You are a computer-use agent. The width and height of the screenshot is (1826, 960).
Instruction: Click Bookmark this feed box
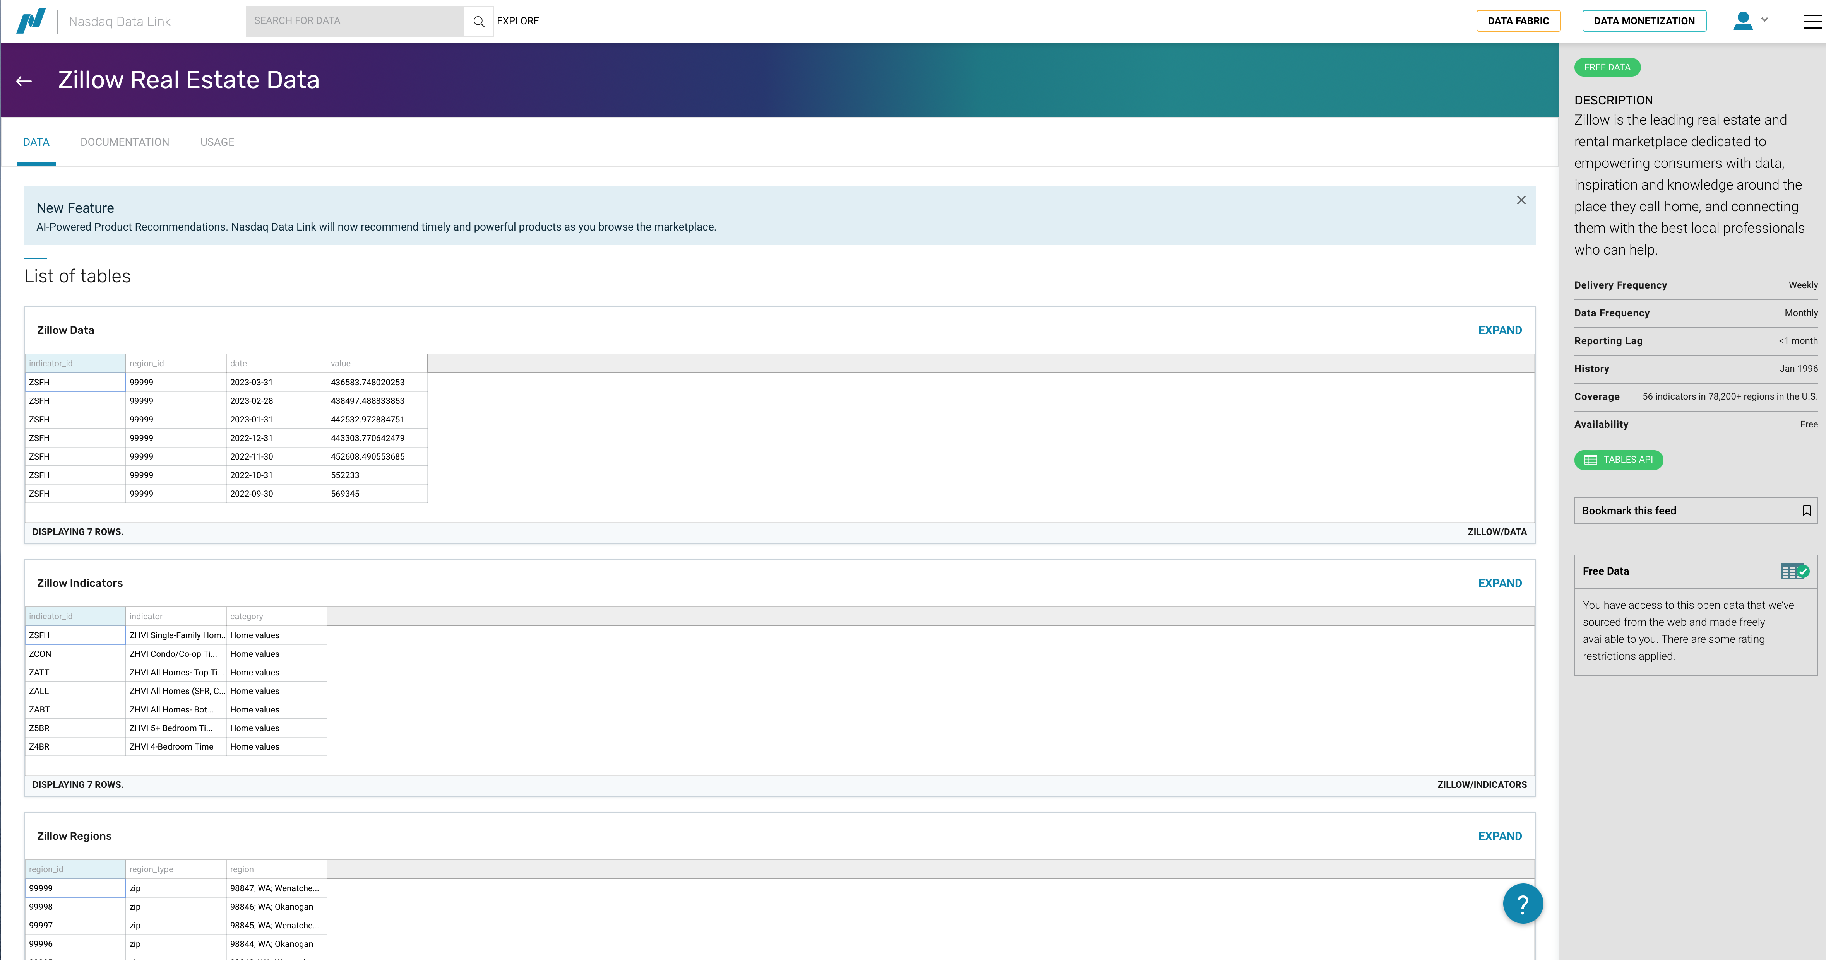point(1696,511)
